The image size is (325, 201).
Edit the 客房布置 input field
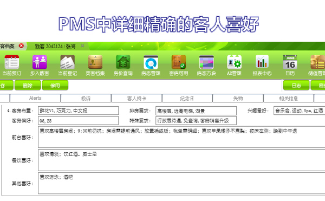pyautogui.click(x=79, y=111)
